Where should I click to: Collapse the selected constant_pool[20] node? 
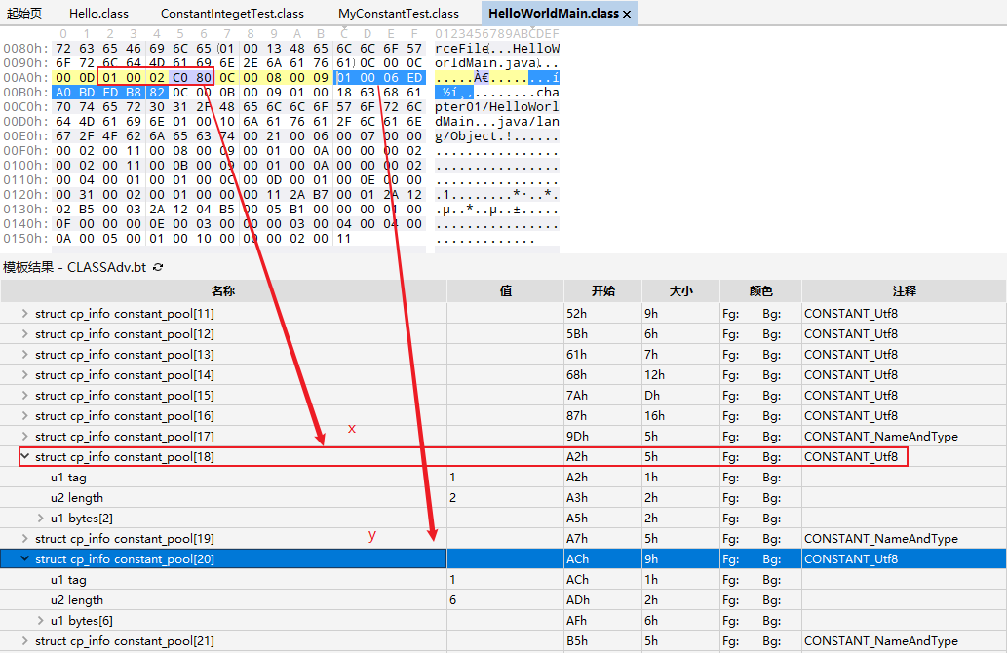(x=25, y=559)
